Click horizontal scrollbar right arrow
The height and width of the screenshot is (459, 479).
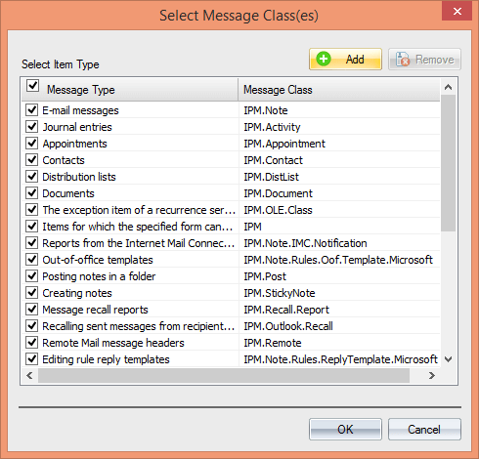coord(432,376)
